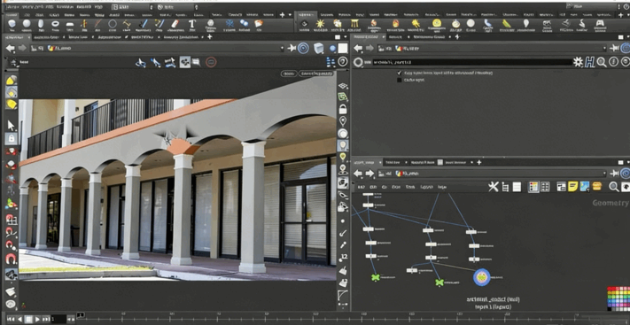Click the node name field in parameter pane
The height and width of the screenshot is (325, 630).
point(472,62)
